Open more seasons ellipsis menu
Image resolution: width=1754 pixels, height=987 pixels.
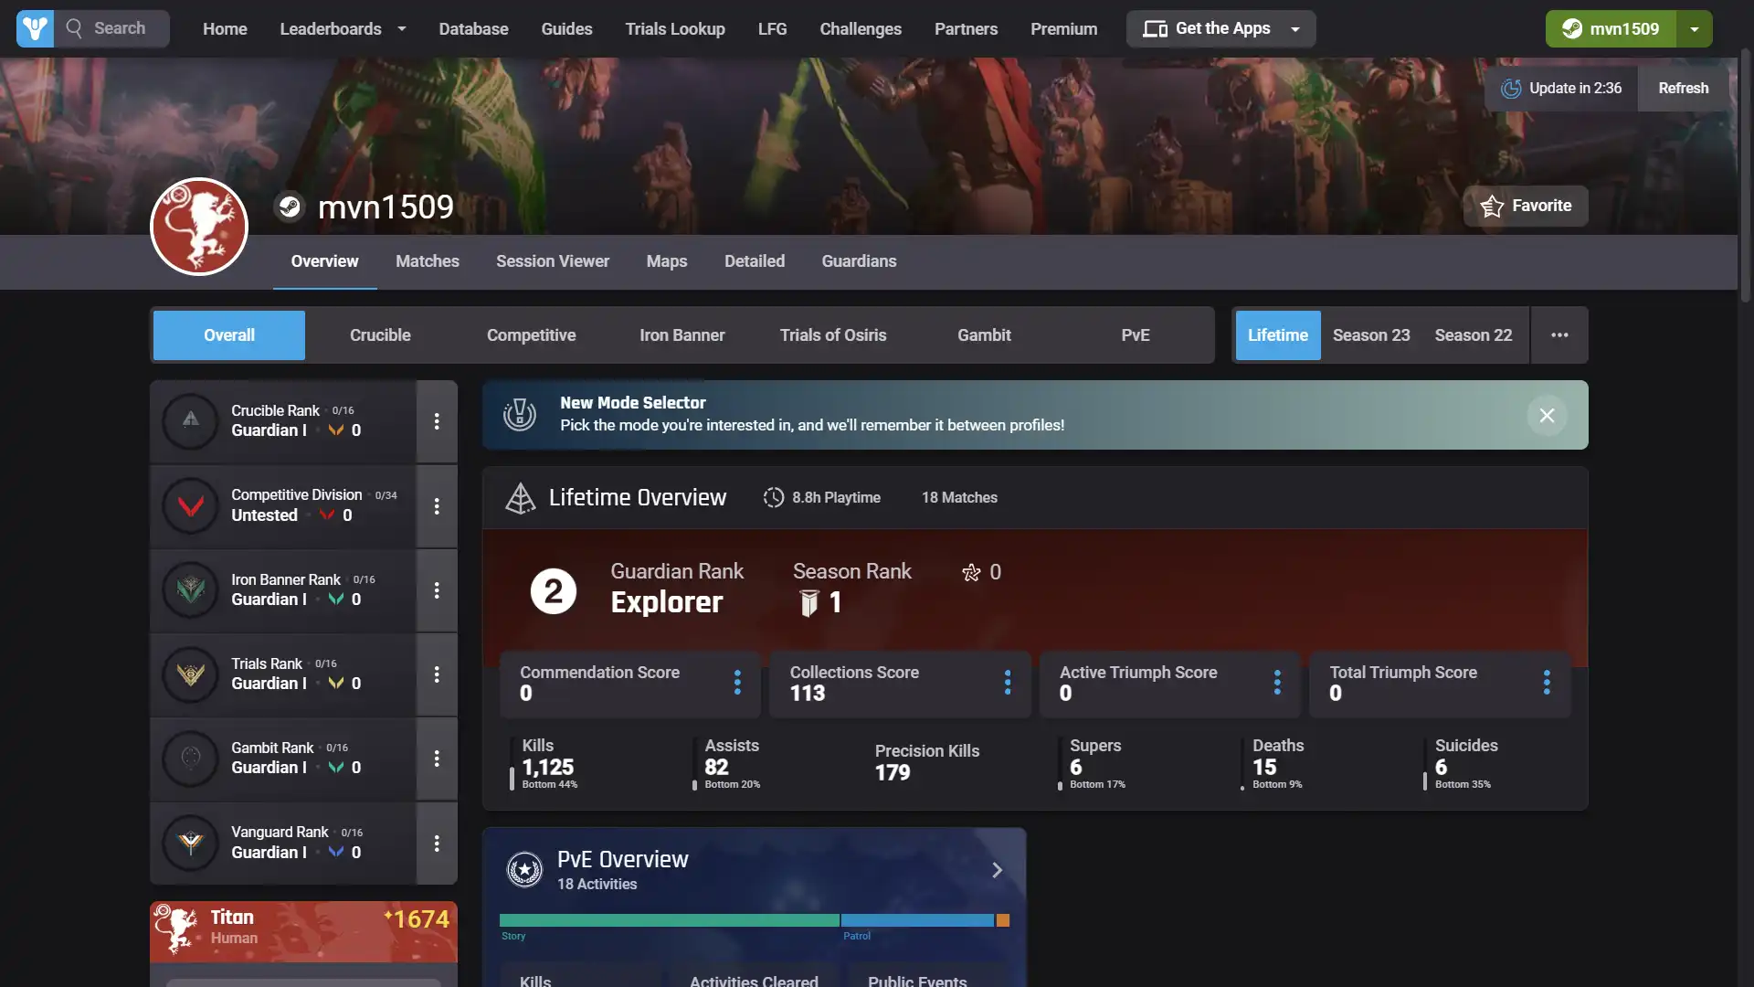[1559, 335]
